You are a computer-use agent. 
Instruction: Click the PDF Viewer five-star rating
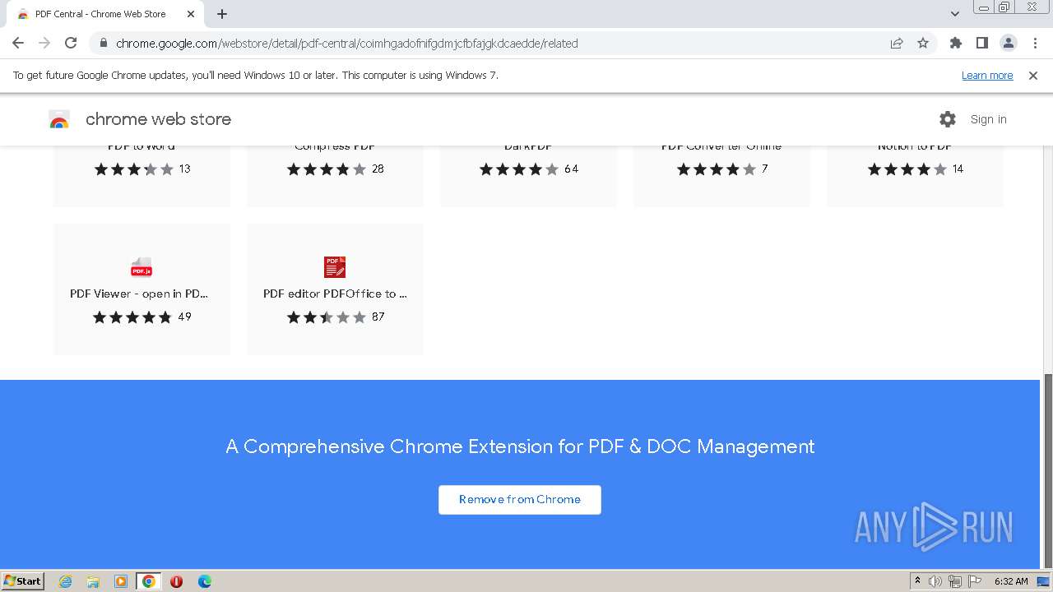point(132,317)
